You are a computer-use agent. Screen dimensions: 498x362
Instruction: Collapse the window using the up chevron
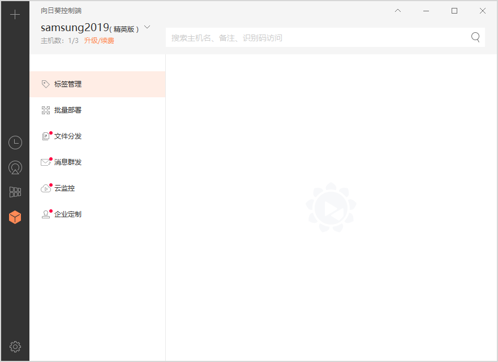pyautogui.click(x=398, y=11)
